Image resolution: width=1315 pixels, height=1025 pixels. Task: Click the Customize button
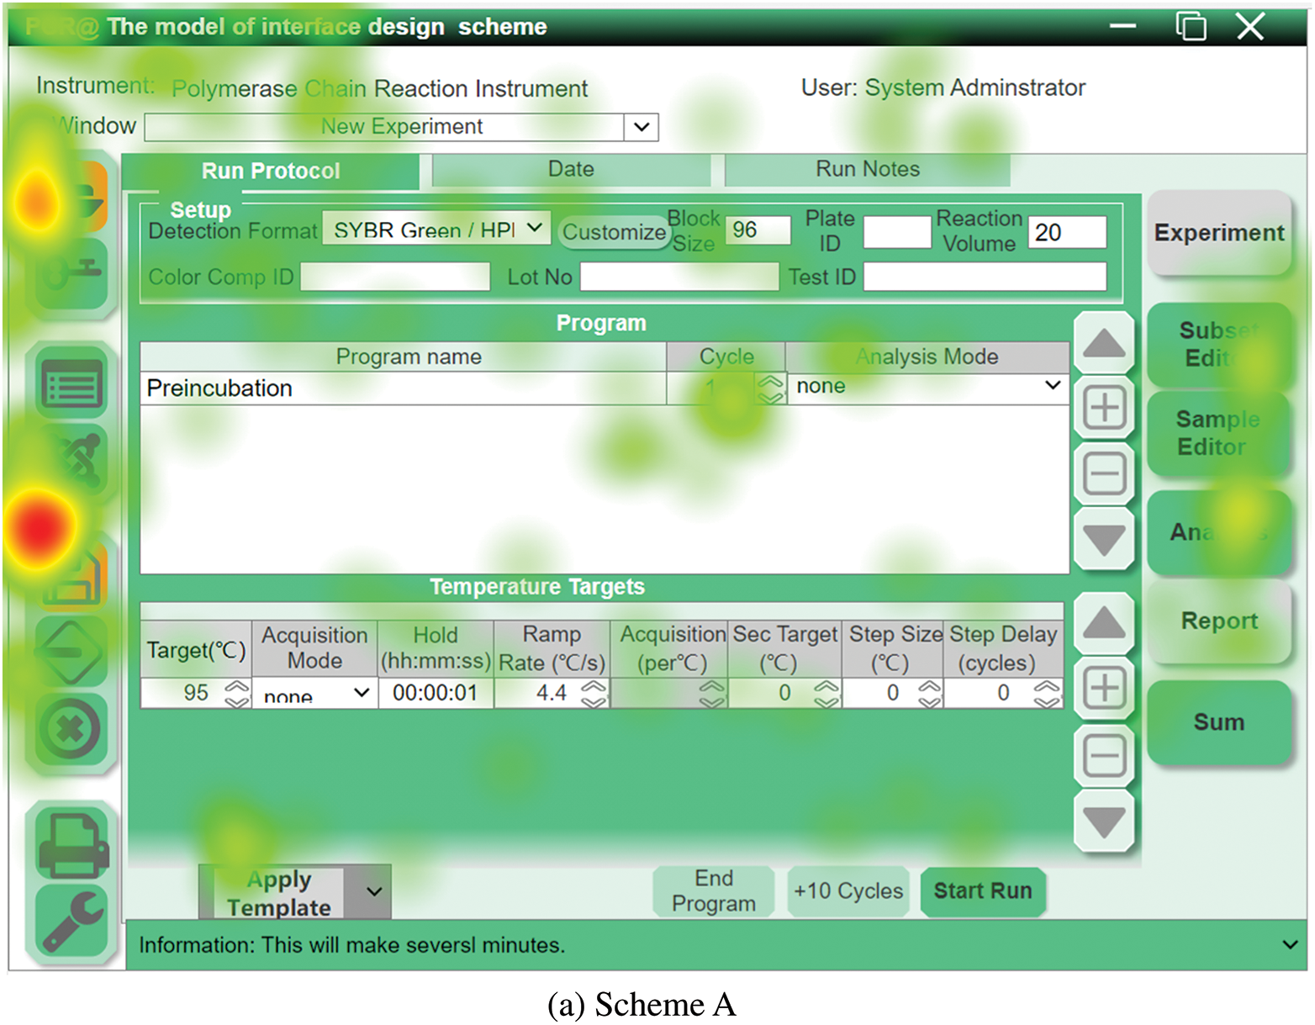pos(613,232)
